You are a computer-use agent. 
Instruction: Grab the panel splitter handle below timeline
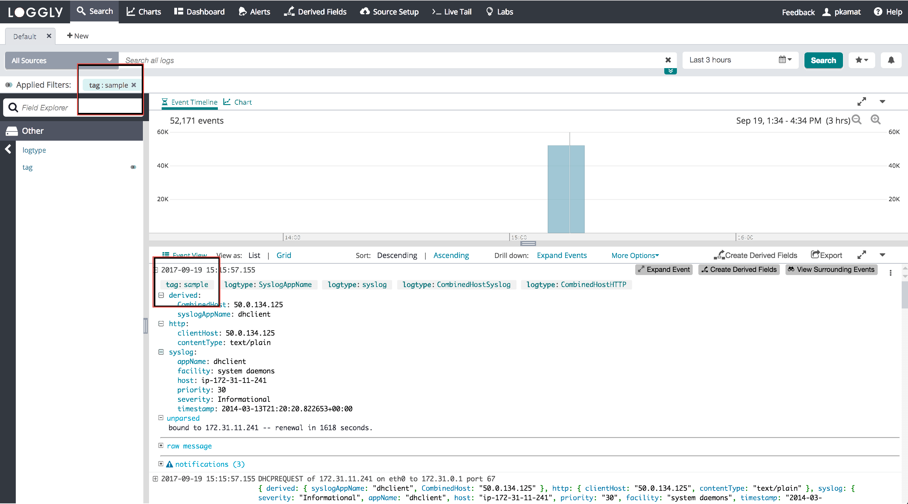click(528, 243)
